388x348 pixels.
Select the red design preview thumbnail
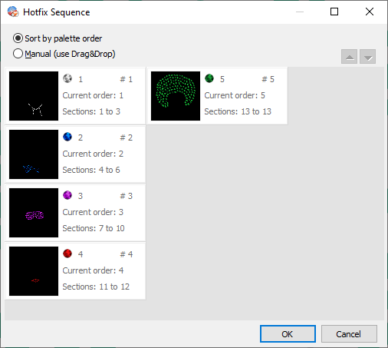pyautogui.click(x=34, y=271)
